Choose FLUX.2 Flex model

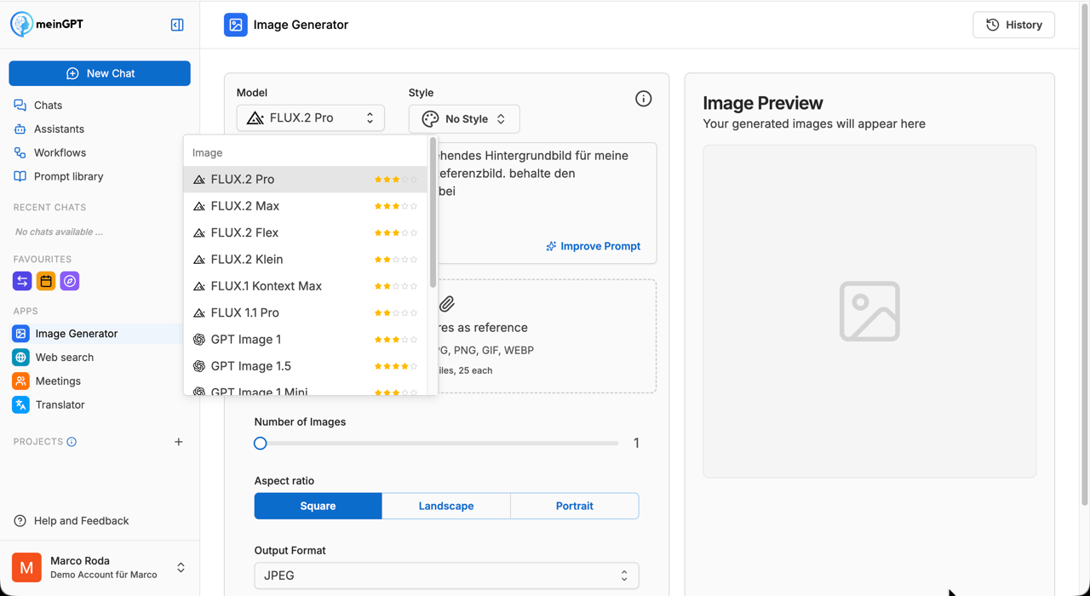pos(307,232)
